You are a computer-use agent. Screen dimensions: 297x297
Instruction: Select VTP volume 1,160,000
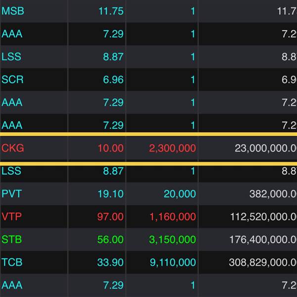click(172, 216)
